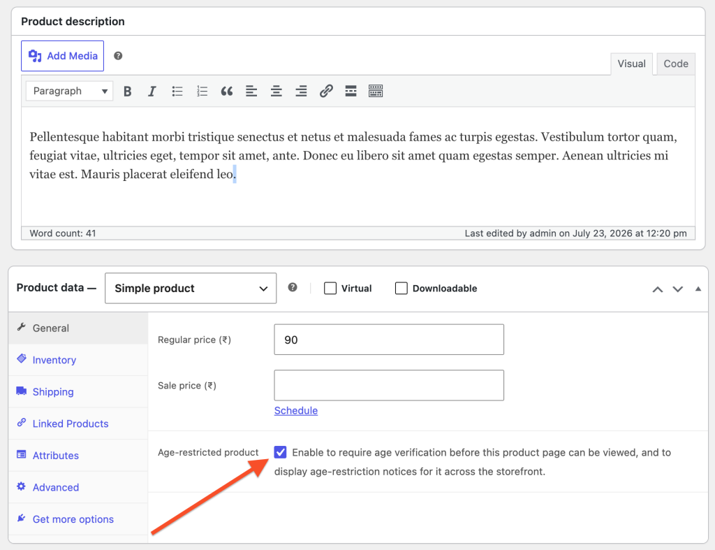Open Get more options tab
The width and height of the screenshot is (715, 550).
pos(78,519)
